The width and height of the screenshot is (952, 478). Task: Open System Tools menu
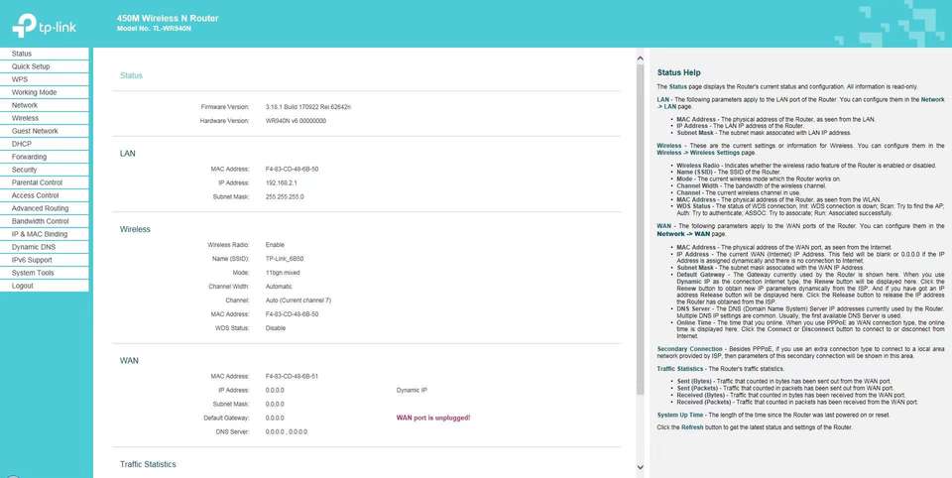(x=45, y=273)
